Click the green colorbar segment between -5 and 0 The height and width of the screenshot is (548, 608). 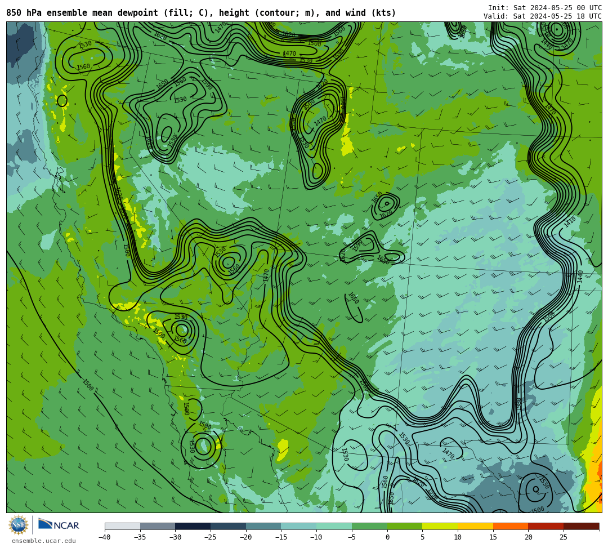(369, 526)
